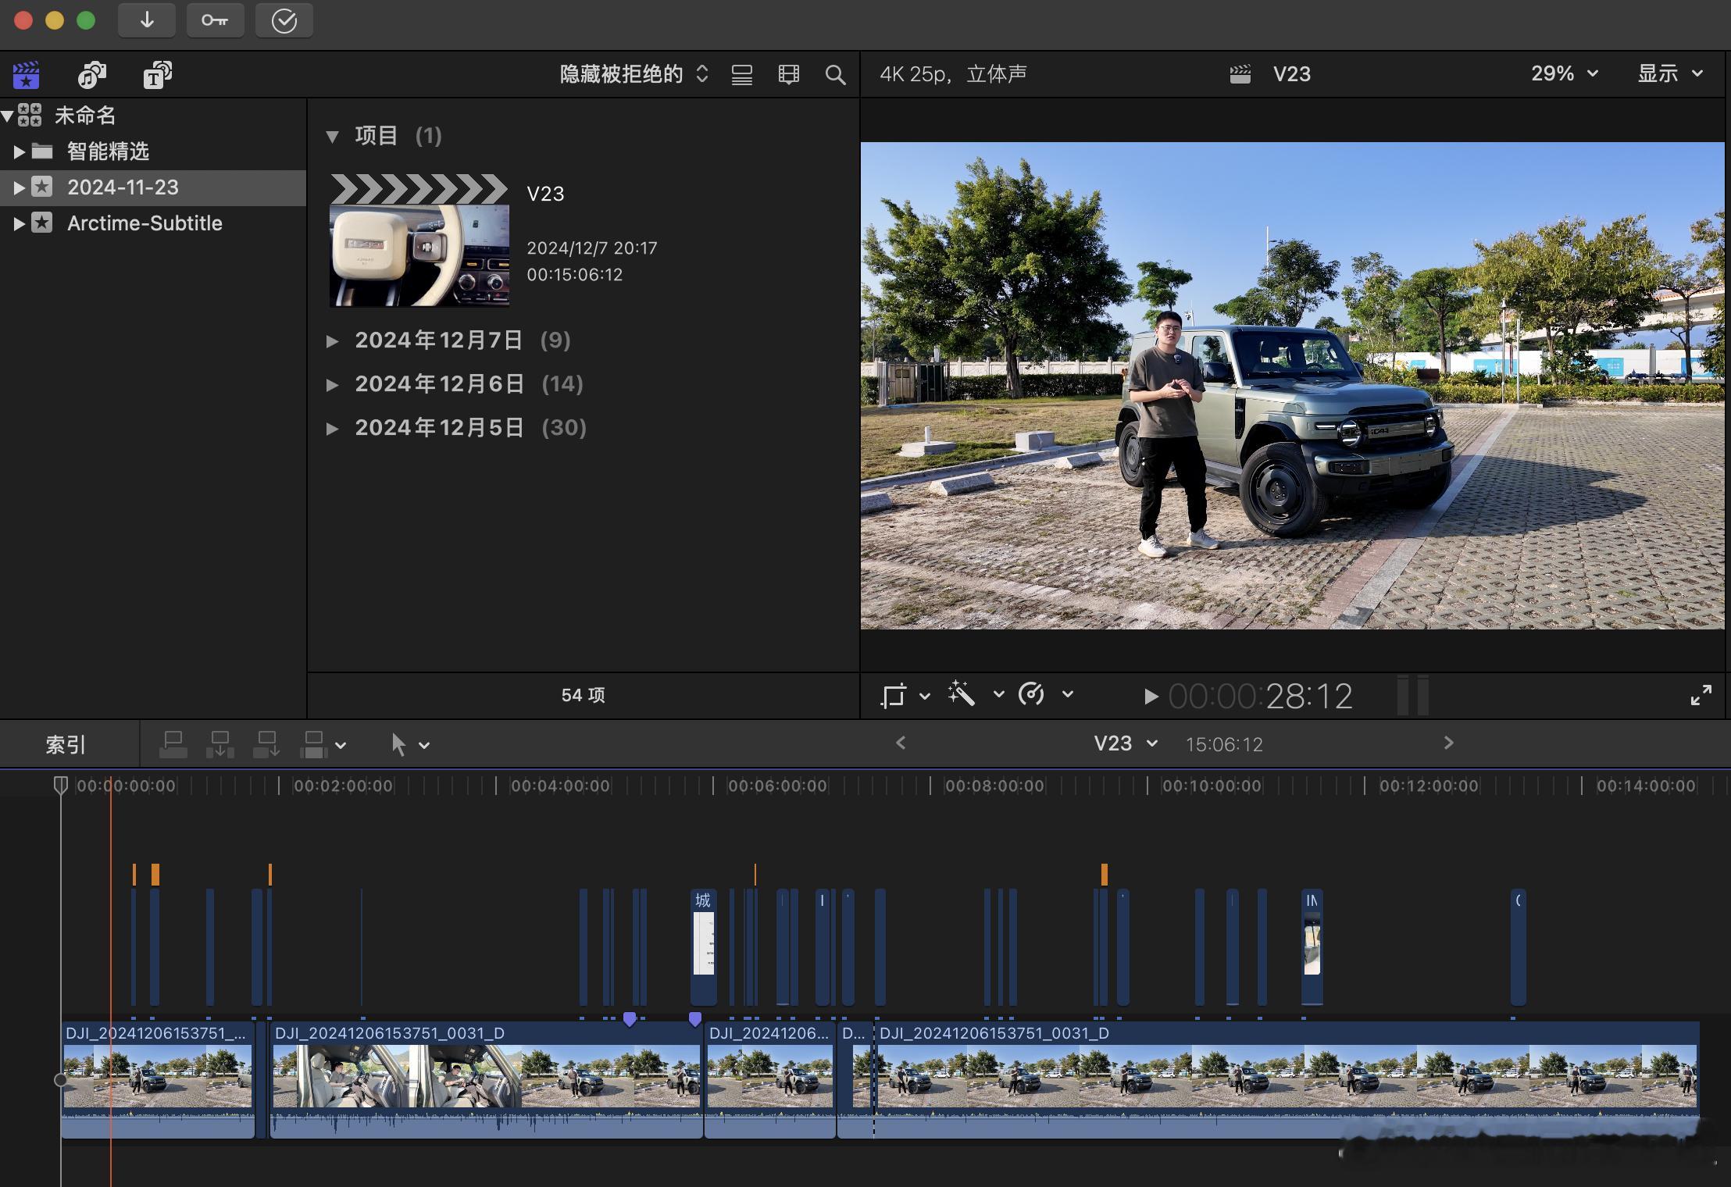Click the 索引 index button
The height and width of the screenshot is (1187, 1731).
pyautogui.click(x=66, y=744)
